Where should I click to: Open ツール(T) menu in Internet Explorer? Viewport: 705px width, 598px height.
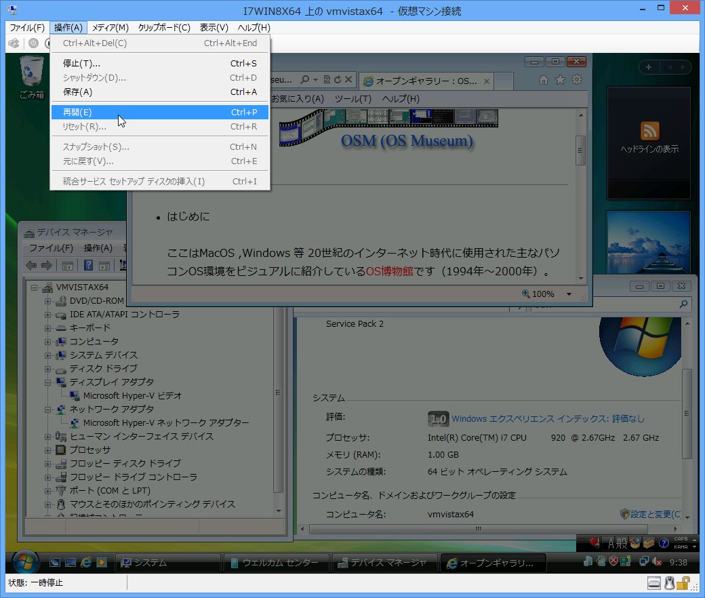353,98
